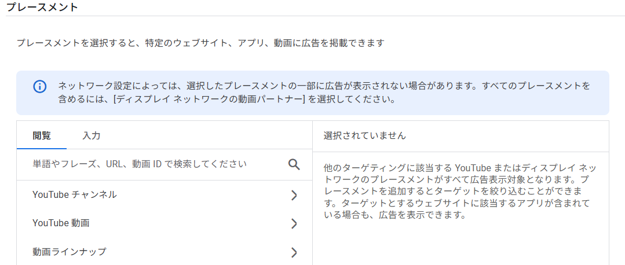Expand 動画ラインナップ with its chevron arrow

pos(294,252)
